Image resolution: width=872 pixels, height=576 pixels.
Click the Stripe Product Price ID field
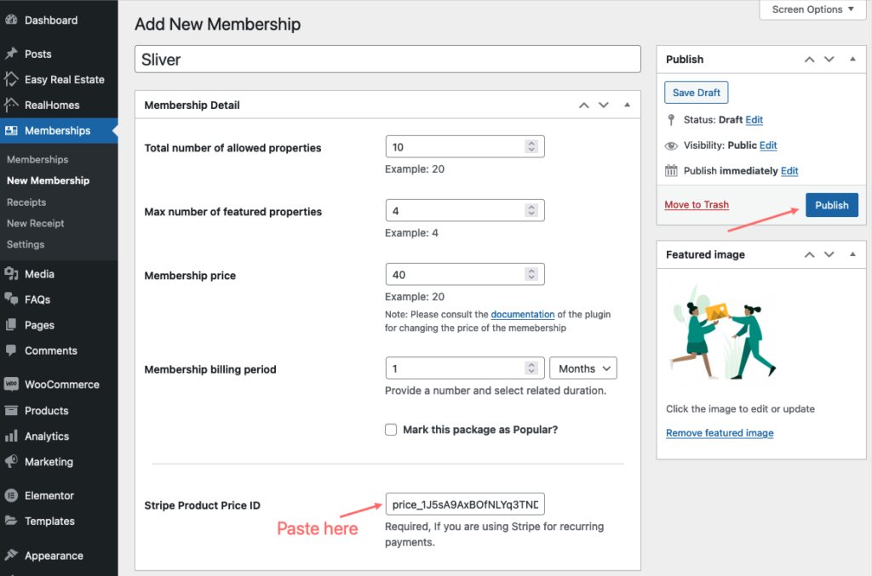(x=465, y=505)
